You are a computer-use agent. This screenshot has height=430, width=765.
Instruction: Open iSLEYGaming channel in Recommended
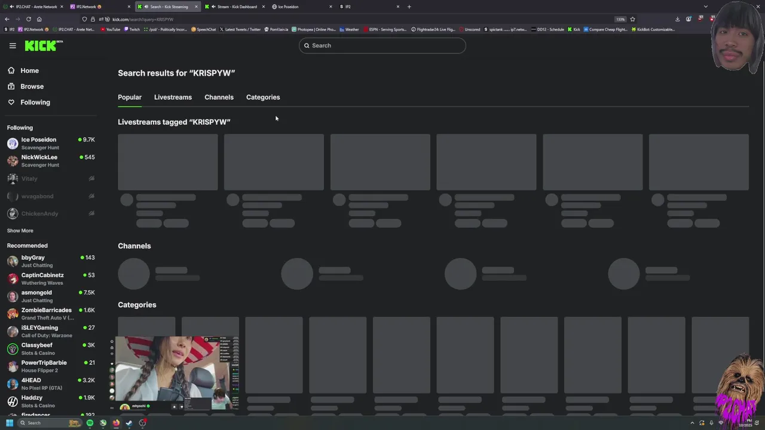(51, 331)
